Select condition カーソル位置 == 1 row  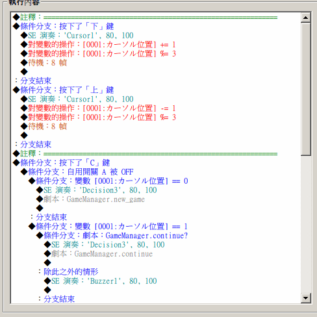point(108,226)
